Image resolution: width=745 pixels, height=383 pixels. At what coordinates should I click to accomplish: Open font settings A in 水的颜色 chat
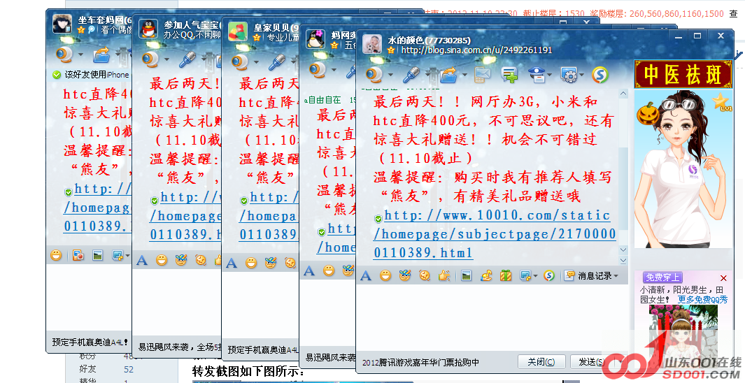point(365,276)
